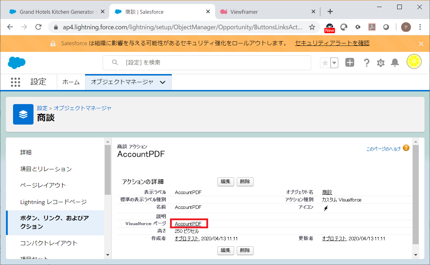Dismiss the orange security alert banner
This screenshot has width=430, height=265.
point(421,44)
